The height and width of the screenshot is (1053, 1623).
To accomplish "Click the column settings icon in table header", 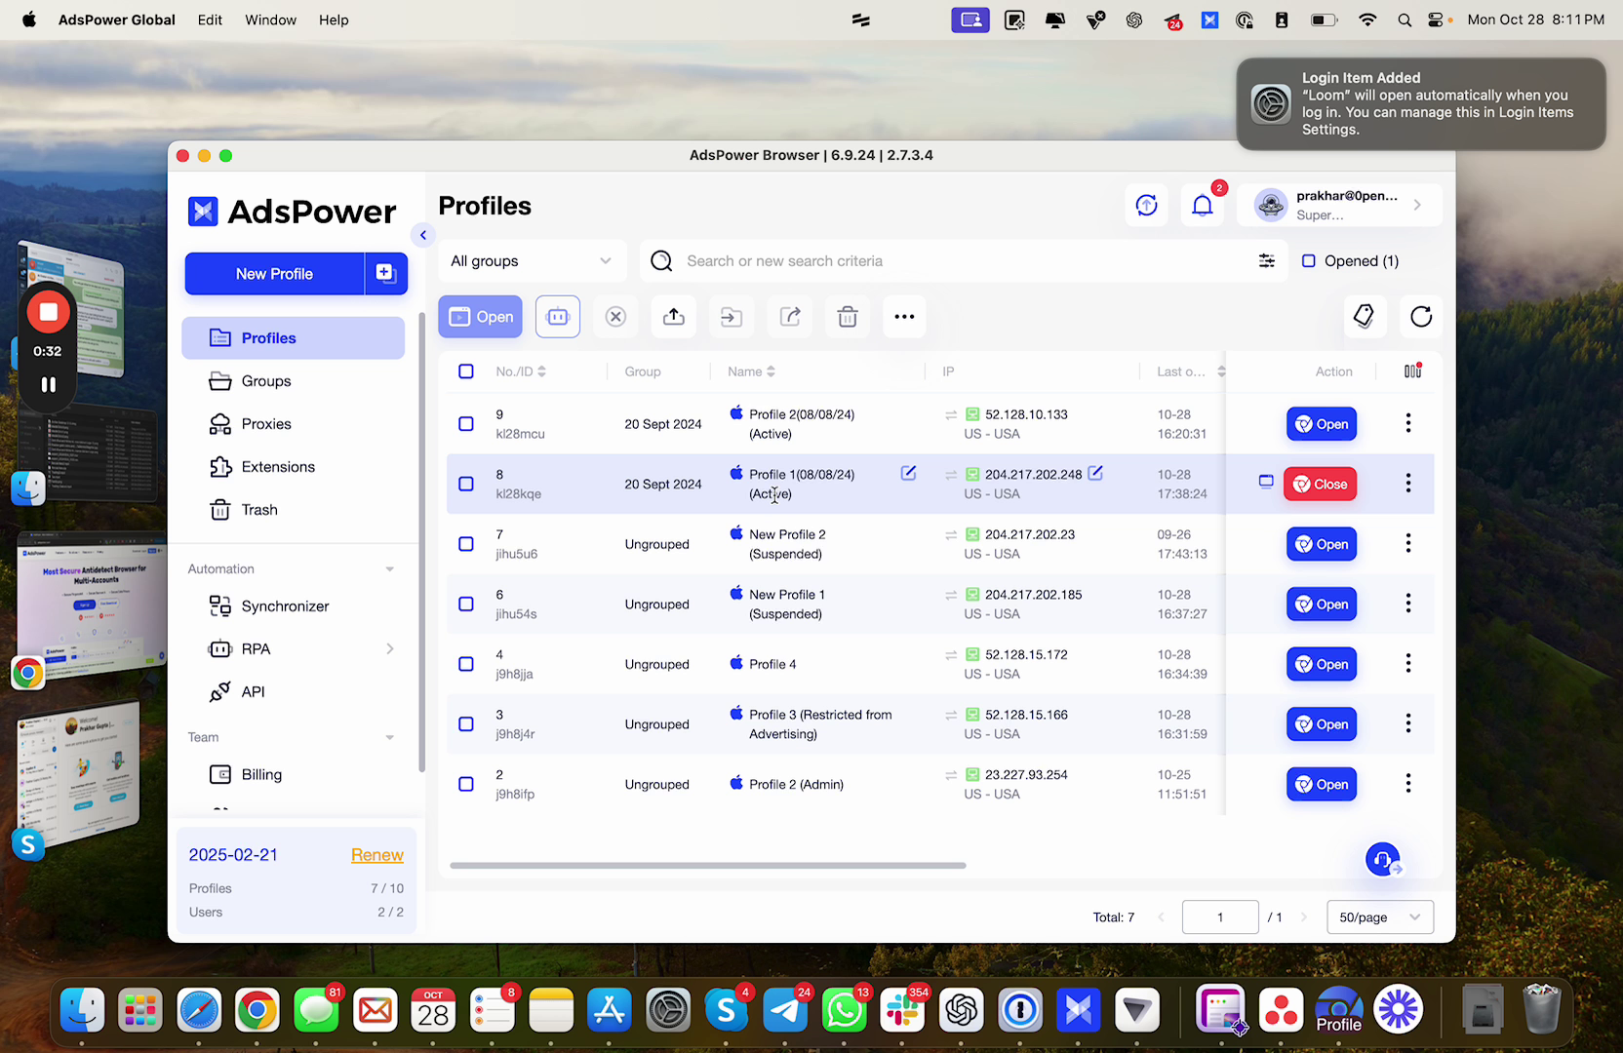I will 1412,371.
